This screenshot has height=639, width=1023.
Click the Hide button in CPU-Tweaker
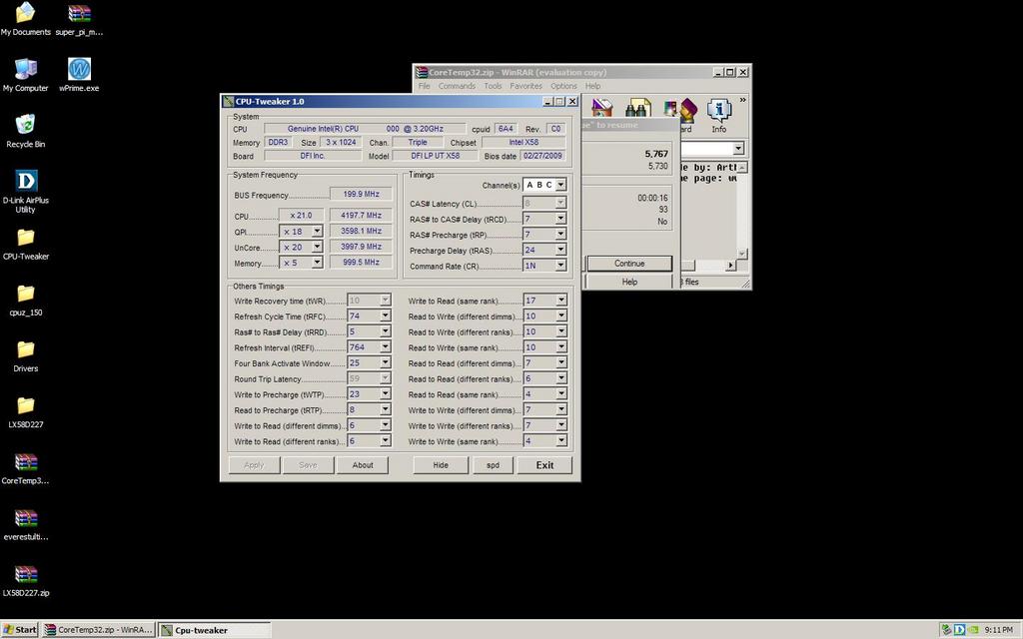441,465
